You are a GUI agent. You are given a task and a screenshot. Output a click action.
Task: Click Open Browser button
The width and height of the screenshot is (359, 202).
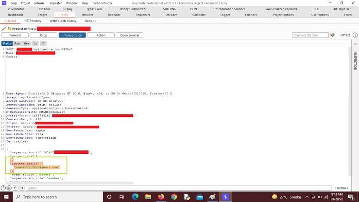tap(130, 35)
